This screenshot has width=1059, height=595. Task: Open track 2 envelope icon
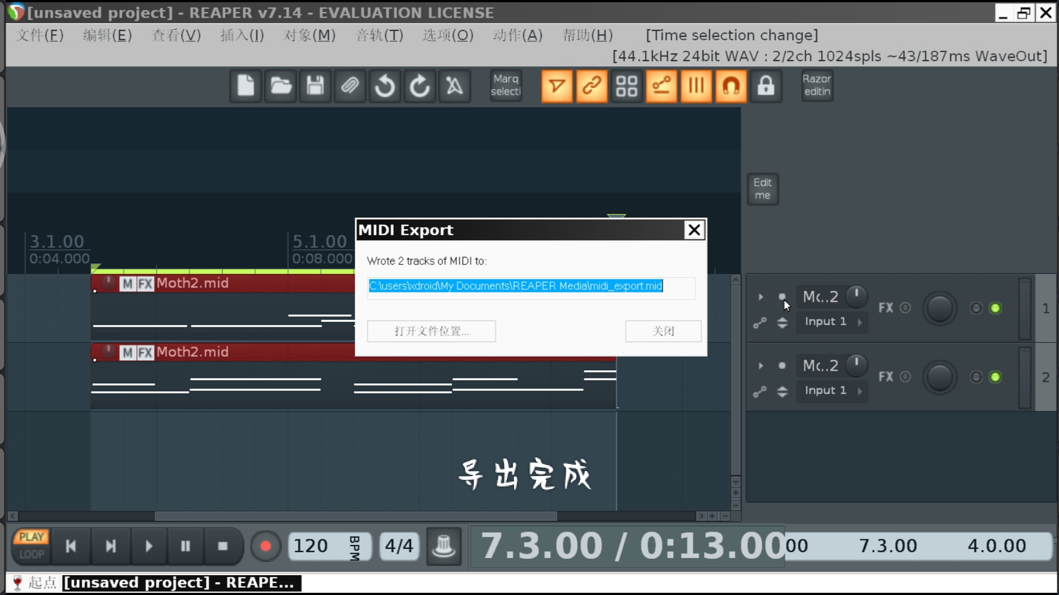[760, 392]
